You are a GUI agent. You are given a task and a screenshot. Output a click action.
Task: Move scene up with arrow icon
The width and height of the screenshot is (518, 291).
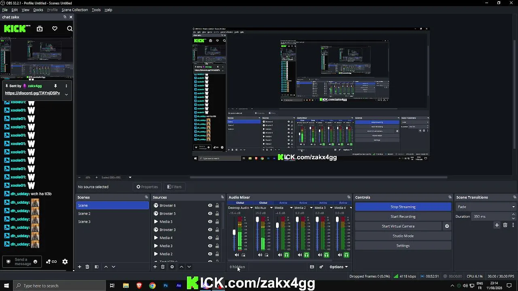pyautogui.click(x=106, y=267)
